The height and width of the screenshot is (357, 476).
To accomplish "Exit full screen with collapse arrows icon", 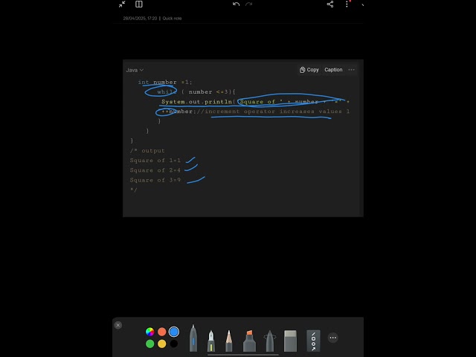I will [122, 4].
